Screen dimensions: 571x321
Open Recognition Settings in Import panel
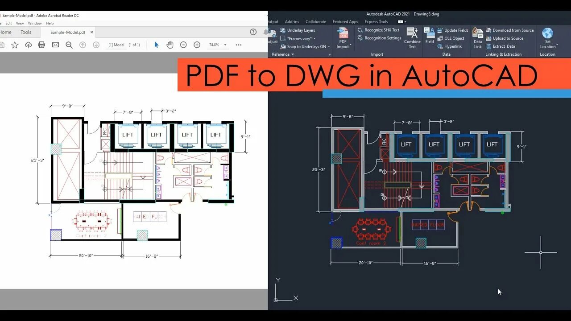[x=379, y=38]
